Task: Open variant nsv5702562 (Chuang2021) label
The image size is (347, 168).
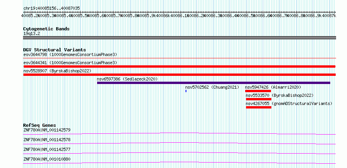Action: [212, 87]
